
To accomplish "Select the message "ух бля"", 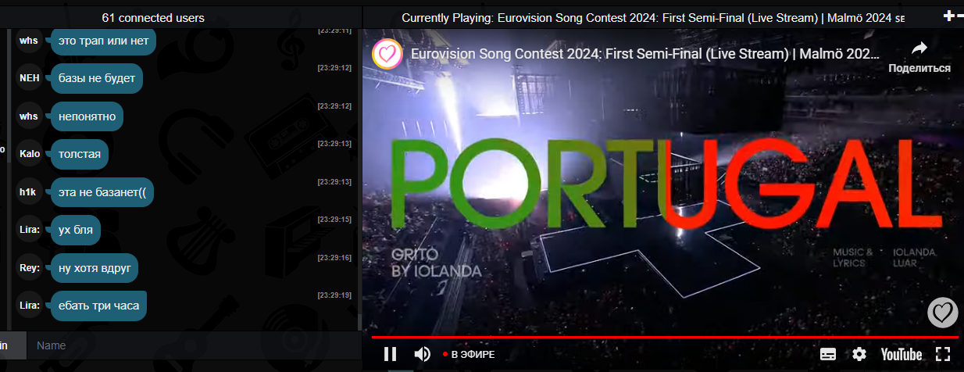I will click(x=75, y=230).
